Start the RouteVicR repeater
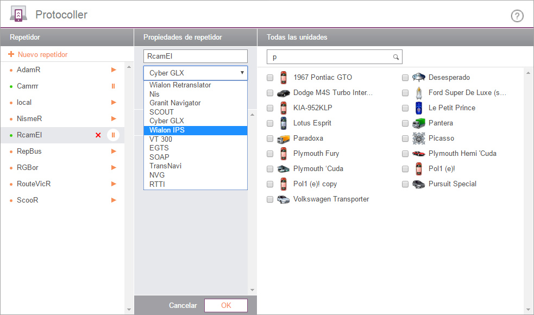 114,184
